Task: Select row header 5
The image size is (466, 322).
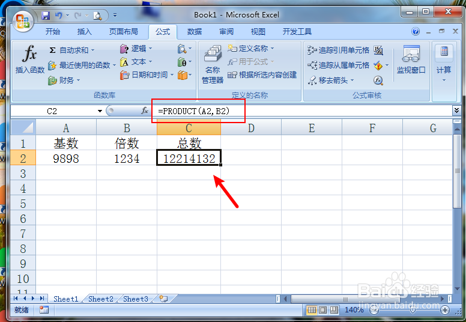Action: [23, 204]
